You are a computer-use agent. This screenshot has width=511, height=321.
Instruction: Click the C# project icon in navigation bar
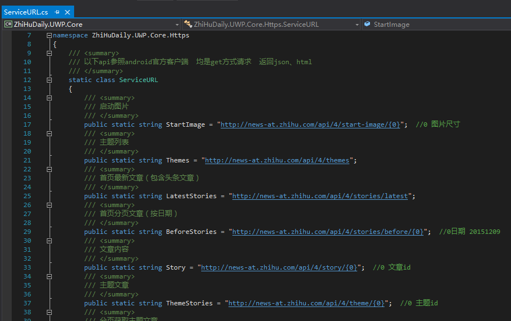tap(8, 25)
